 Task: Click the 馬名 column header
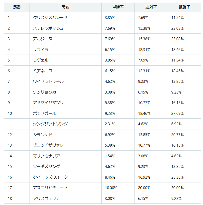pyautogui.click(x=65, y=7)
